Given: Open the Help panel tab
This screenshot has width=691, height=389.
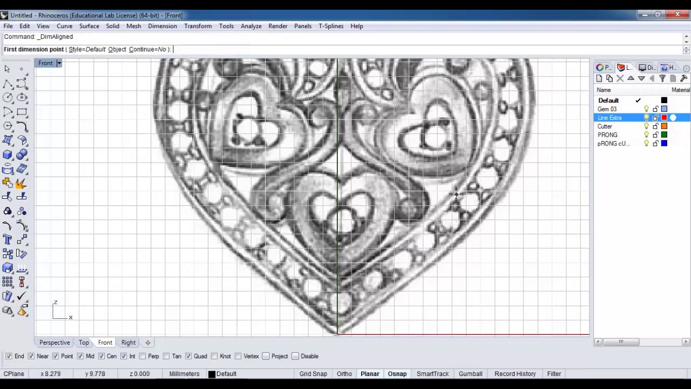Looking at the screenshot, I should click(x=668, y=68).
